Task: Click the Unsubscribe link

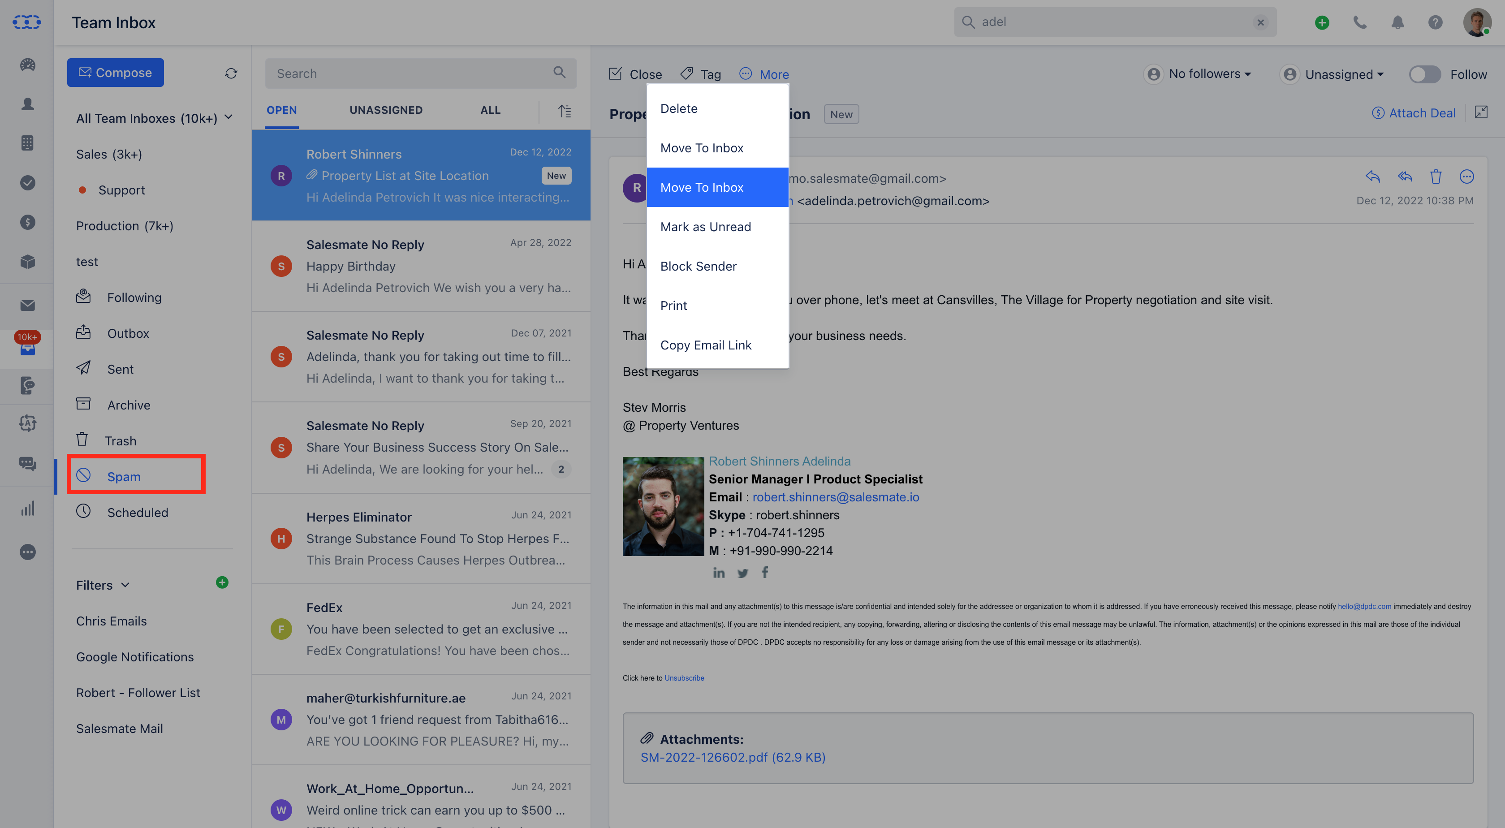Action: 684,678
